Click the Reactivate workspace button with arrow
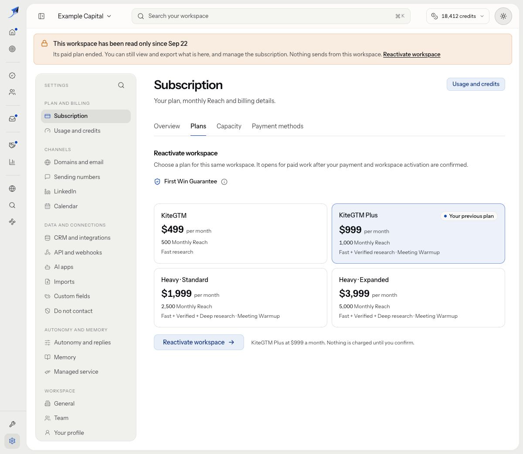Screen dimensions: 523x454 click(x=199, y=342)
